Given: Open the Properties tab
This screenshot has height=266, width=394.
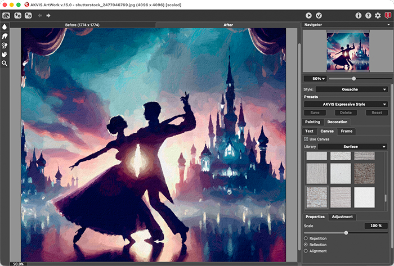Looking at the screenshot, I should 315,217.
